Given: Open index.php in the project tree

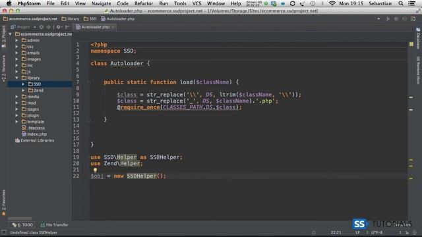Looking at the screenshot, I should point(34,134).
